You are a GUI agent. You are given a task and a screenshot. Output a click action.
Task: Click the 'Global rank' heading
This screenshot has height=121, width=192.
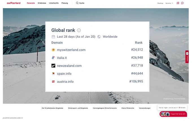63,30
